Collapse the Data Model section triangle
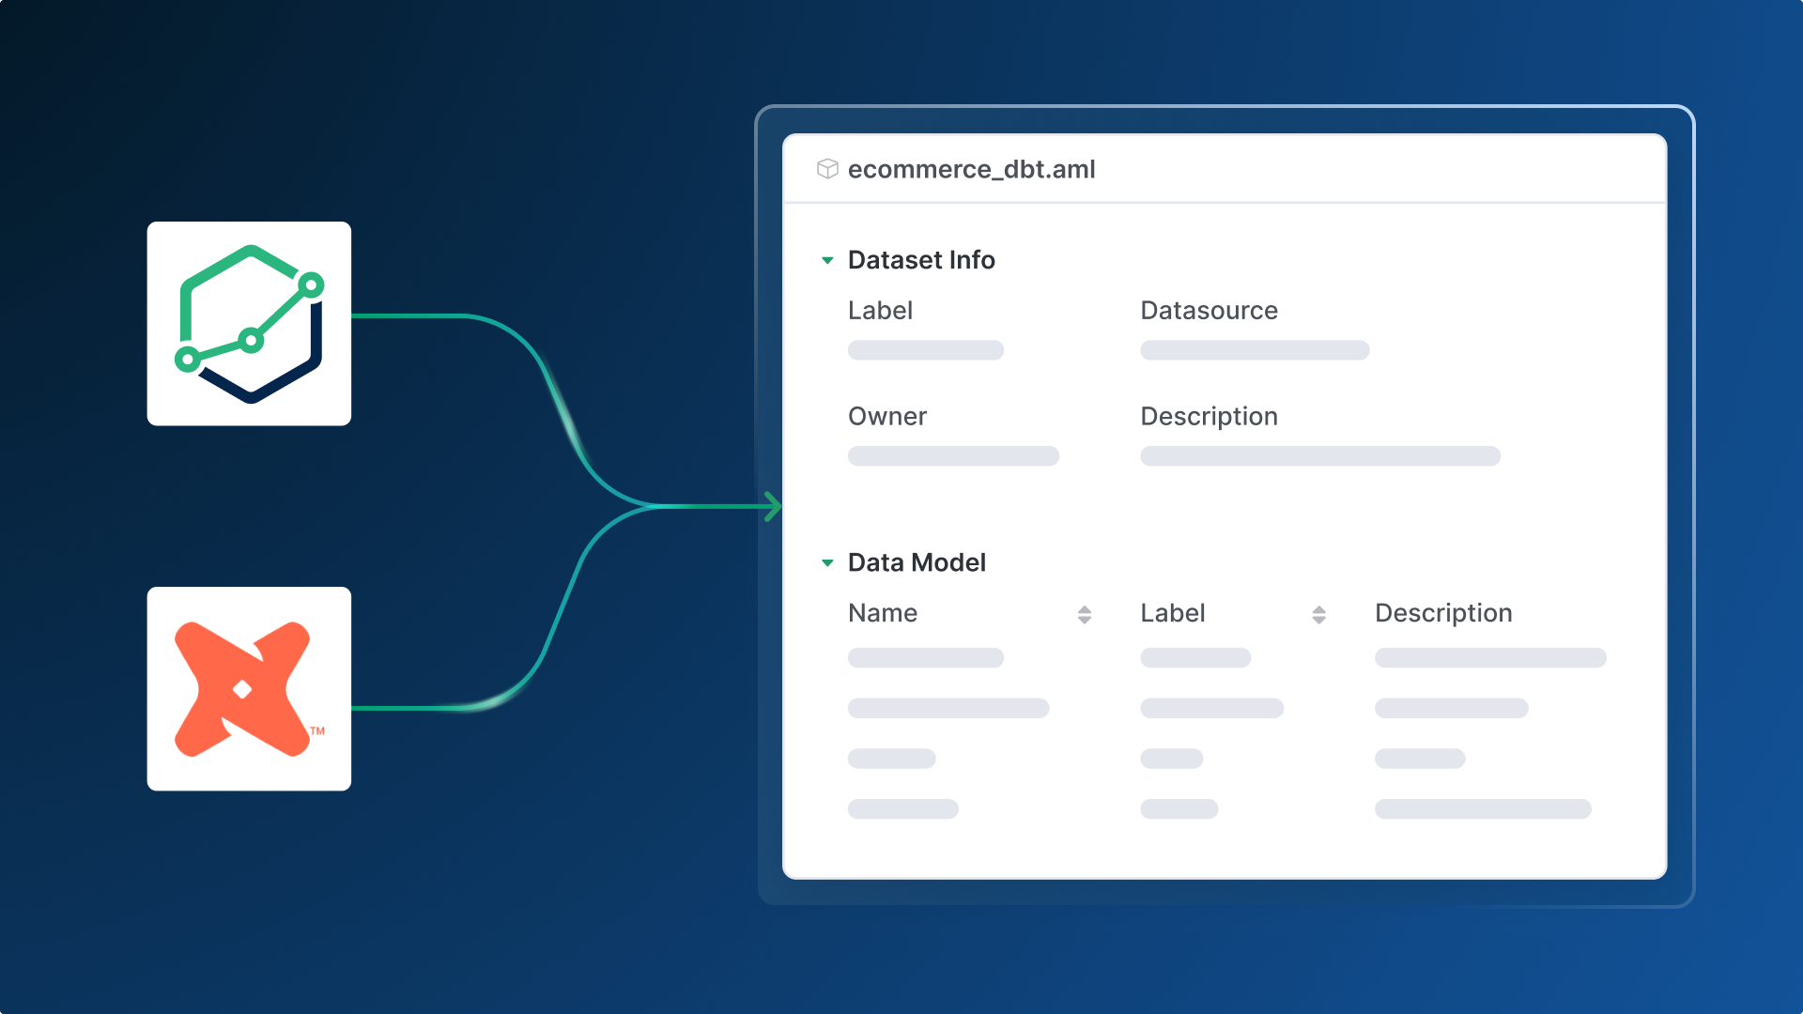The height and width of the screenshot is (1014, 1803). (827, 563)
